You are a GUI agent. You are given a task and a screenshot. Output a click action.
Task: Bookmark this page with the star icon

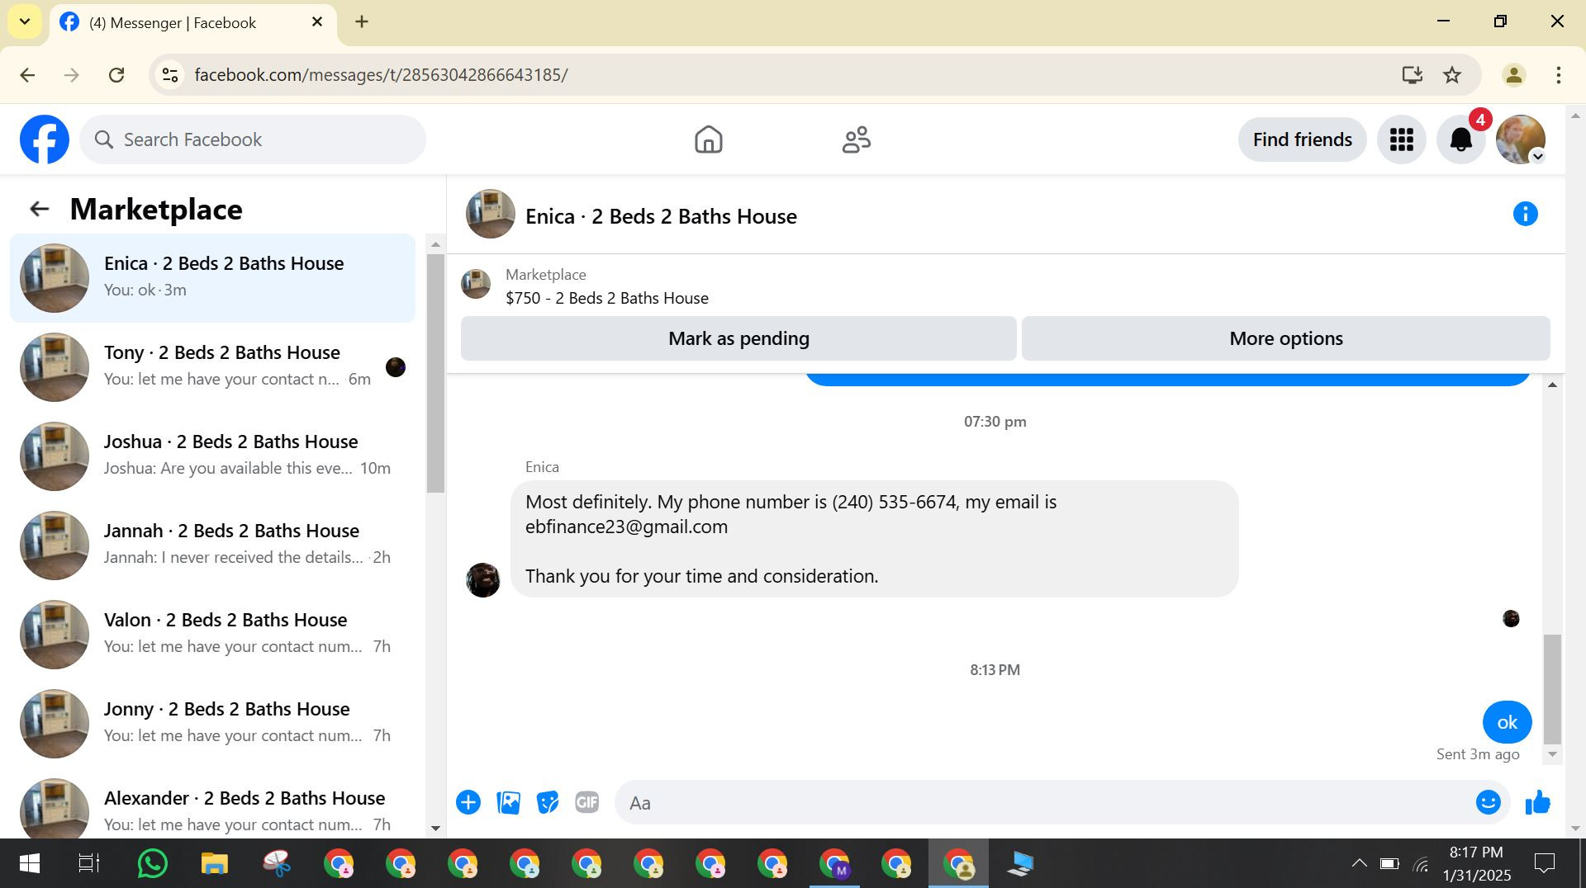click(x=1452, y=75)
